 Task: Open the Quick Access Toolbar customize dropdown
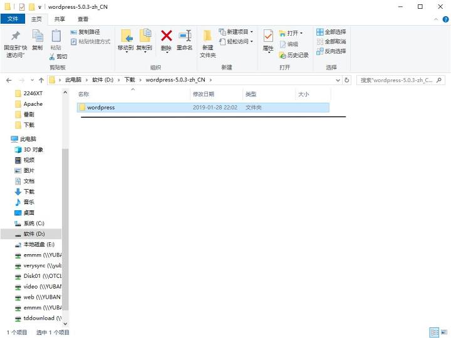[x=39, y=7]
